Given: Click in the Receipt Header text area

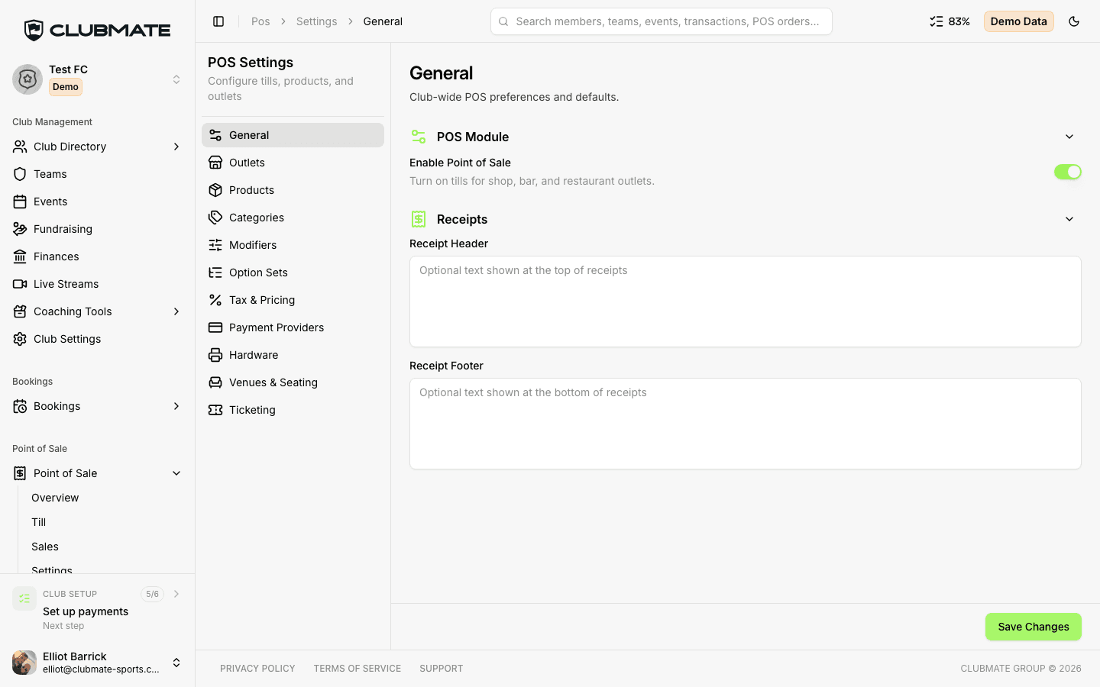Looking at the screenshot, I should [x=746, y=302].
